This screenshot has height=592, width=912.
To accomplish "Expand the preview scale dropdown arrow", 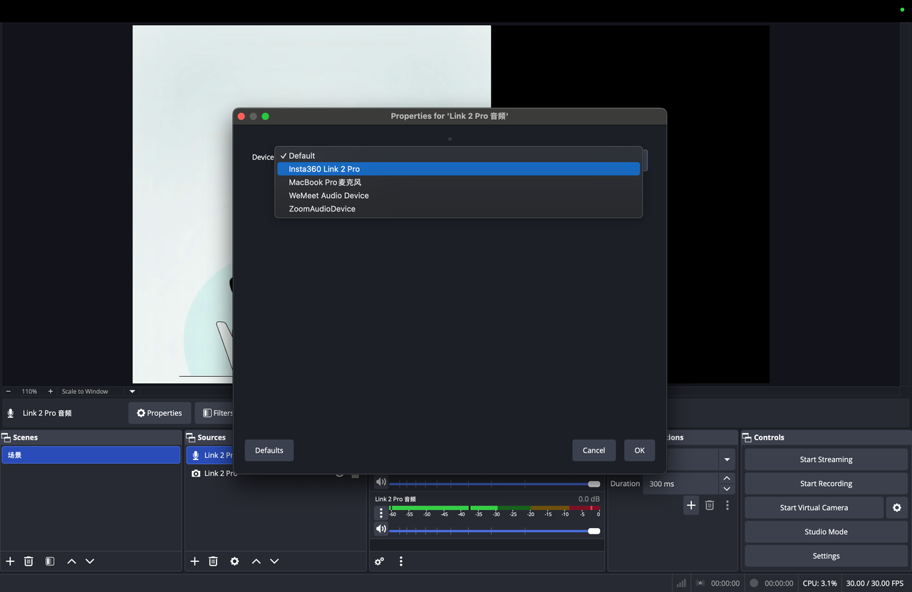I will (133, 391).
